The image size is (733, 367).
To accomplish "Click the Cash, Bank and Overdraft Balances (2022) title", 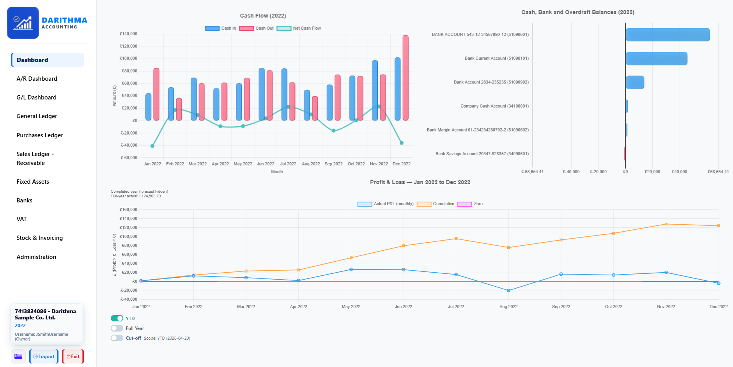I will click(x=578, y=12).
